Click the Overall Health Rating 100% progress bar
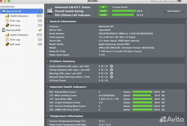 click(x=124, y=11)
